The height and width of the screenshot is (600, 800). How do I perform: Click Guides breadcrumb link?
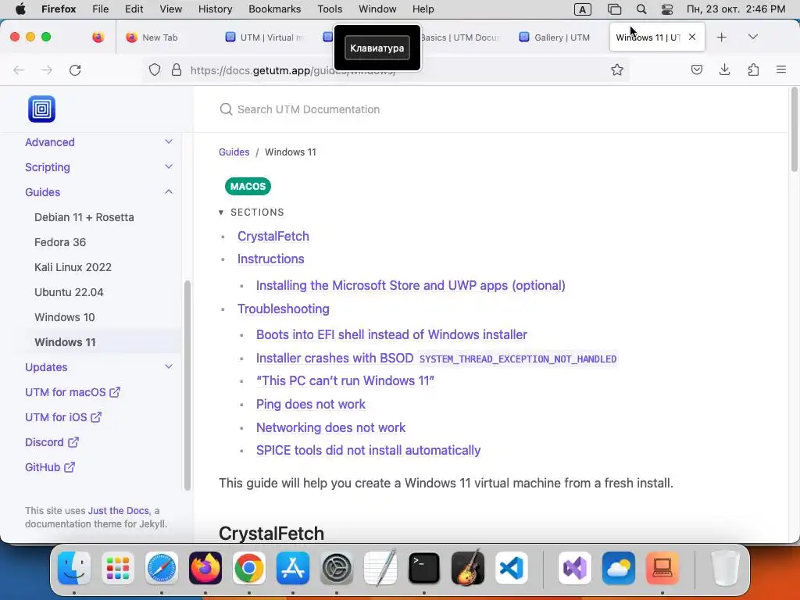tap(234, 152)
